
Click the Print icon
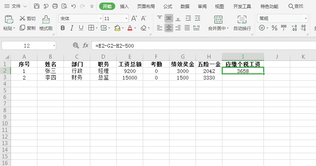(55, 6)
